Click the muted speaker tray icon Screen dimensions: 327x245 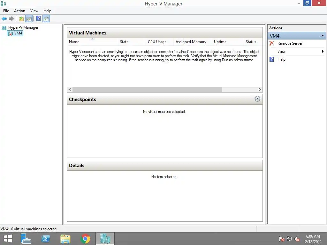pyautogui.click(x=297, y=239)
